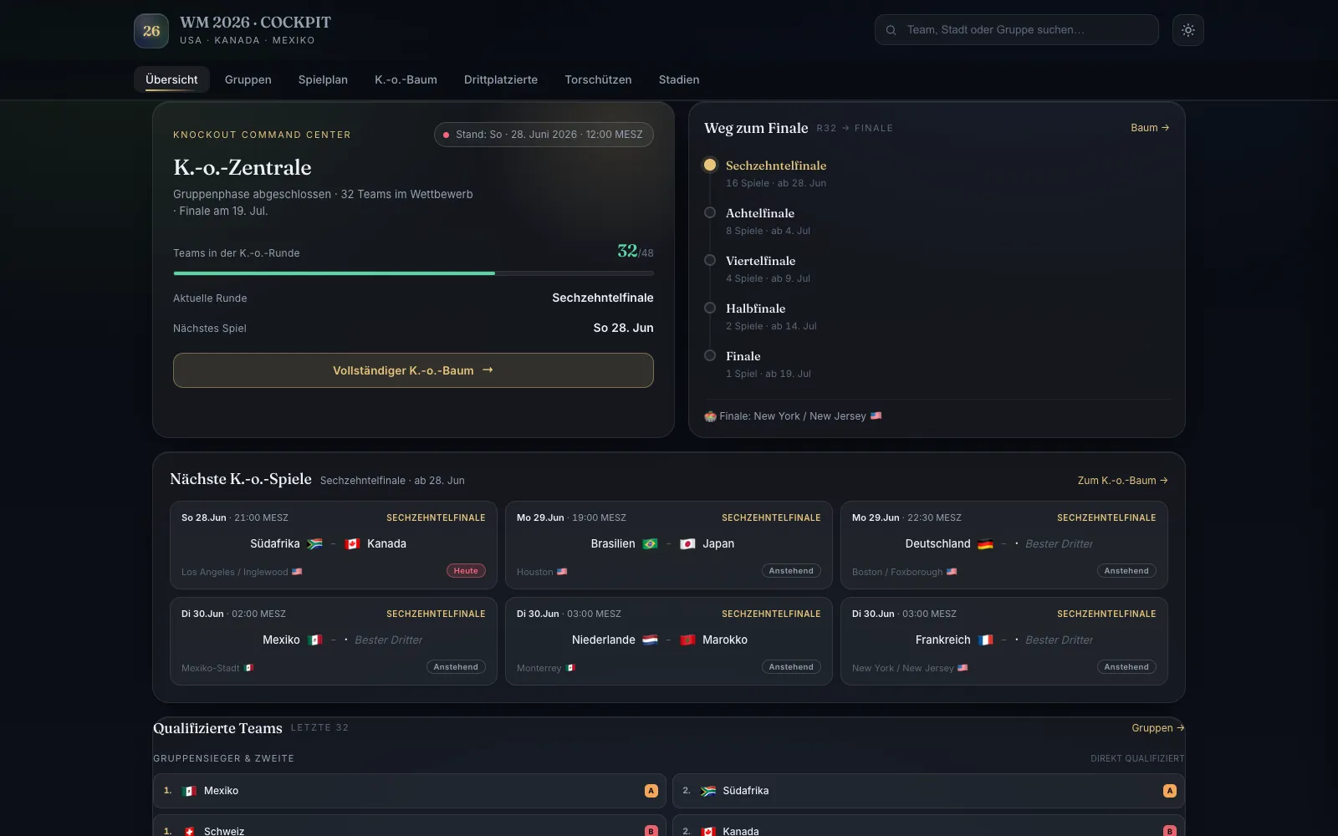Click the France flag in Frankreich match card

tap(986, 640)
